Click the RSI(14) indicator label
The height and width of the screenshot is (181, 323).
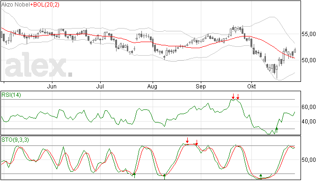[11, 95]
